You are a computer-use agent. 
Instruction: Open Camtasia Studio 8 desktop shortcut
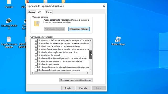(x=9, y=23)
